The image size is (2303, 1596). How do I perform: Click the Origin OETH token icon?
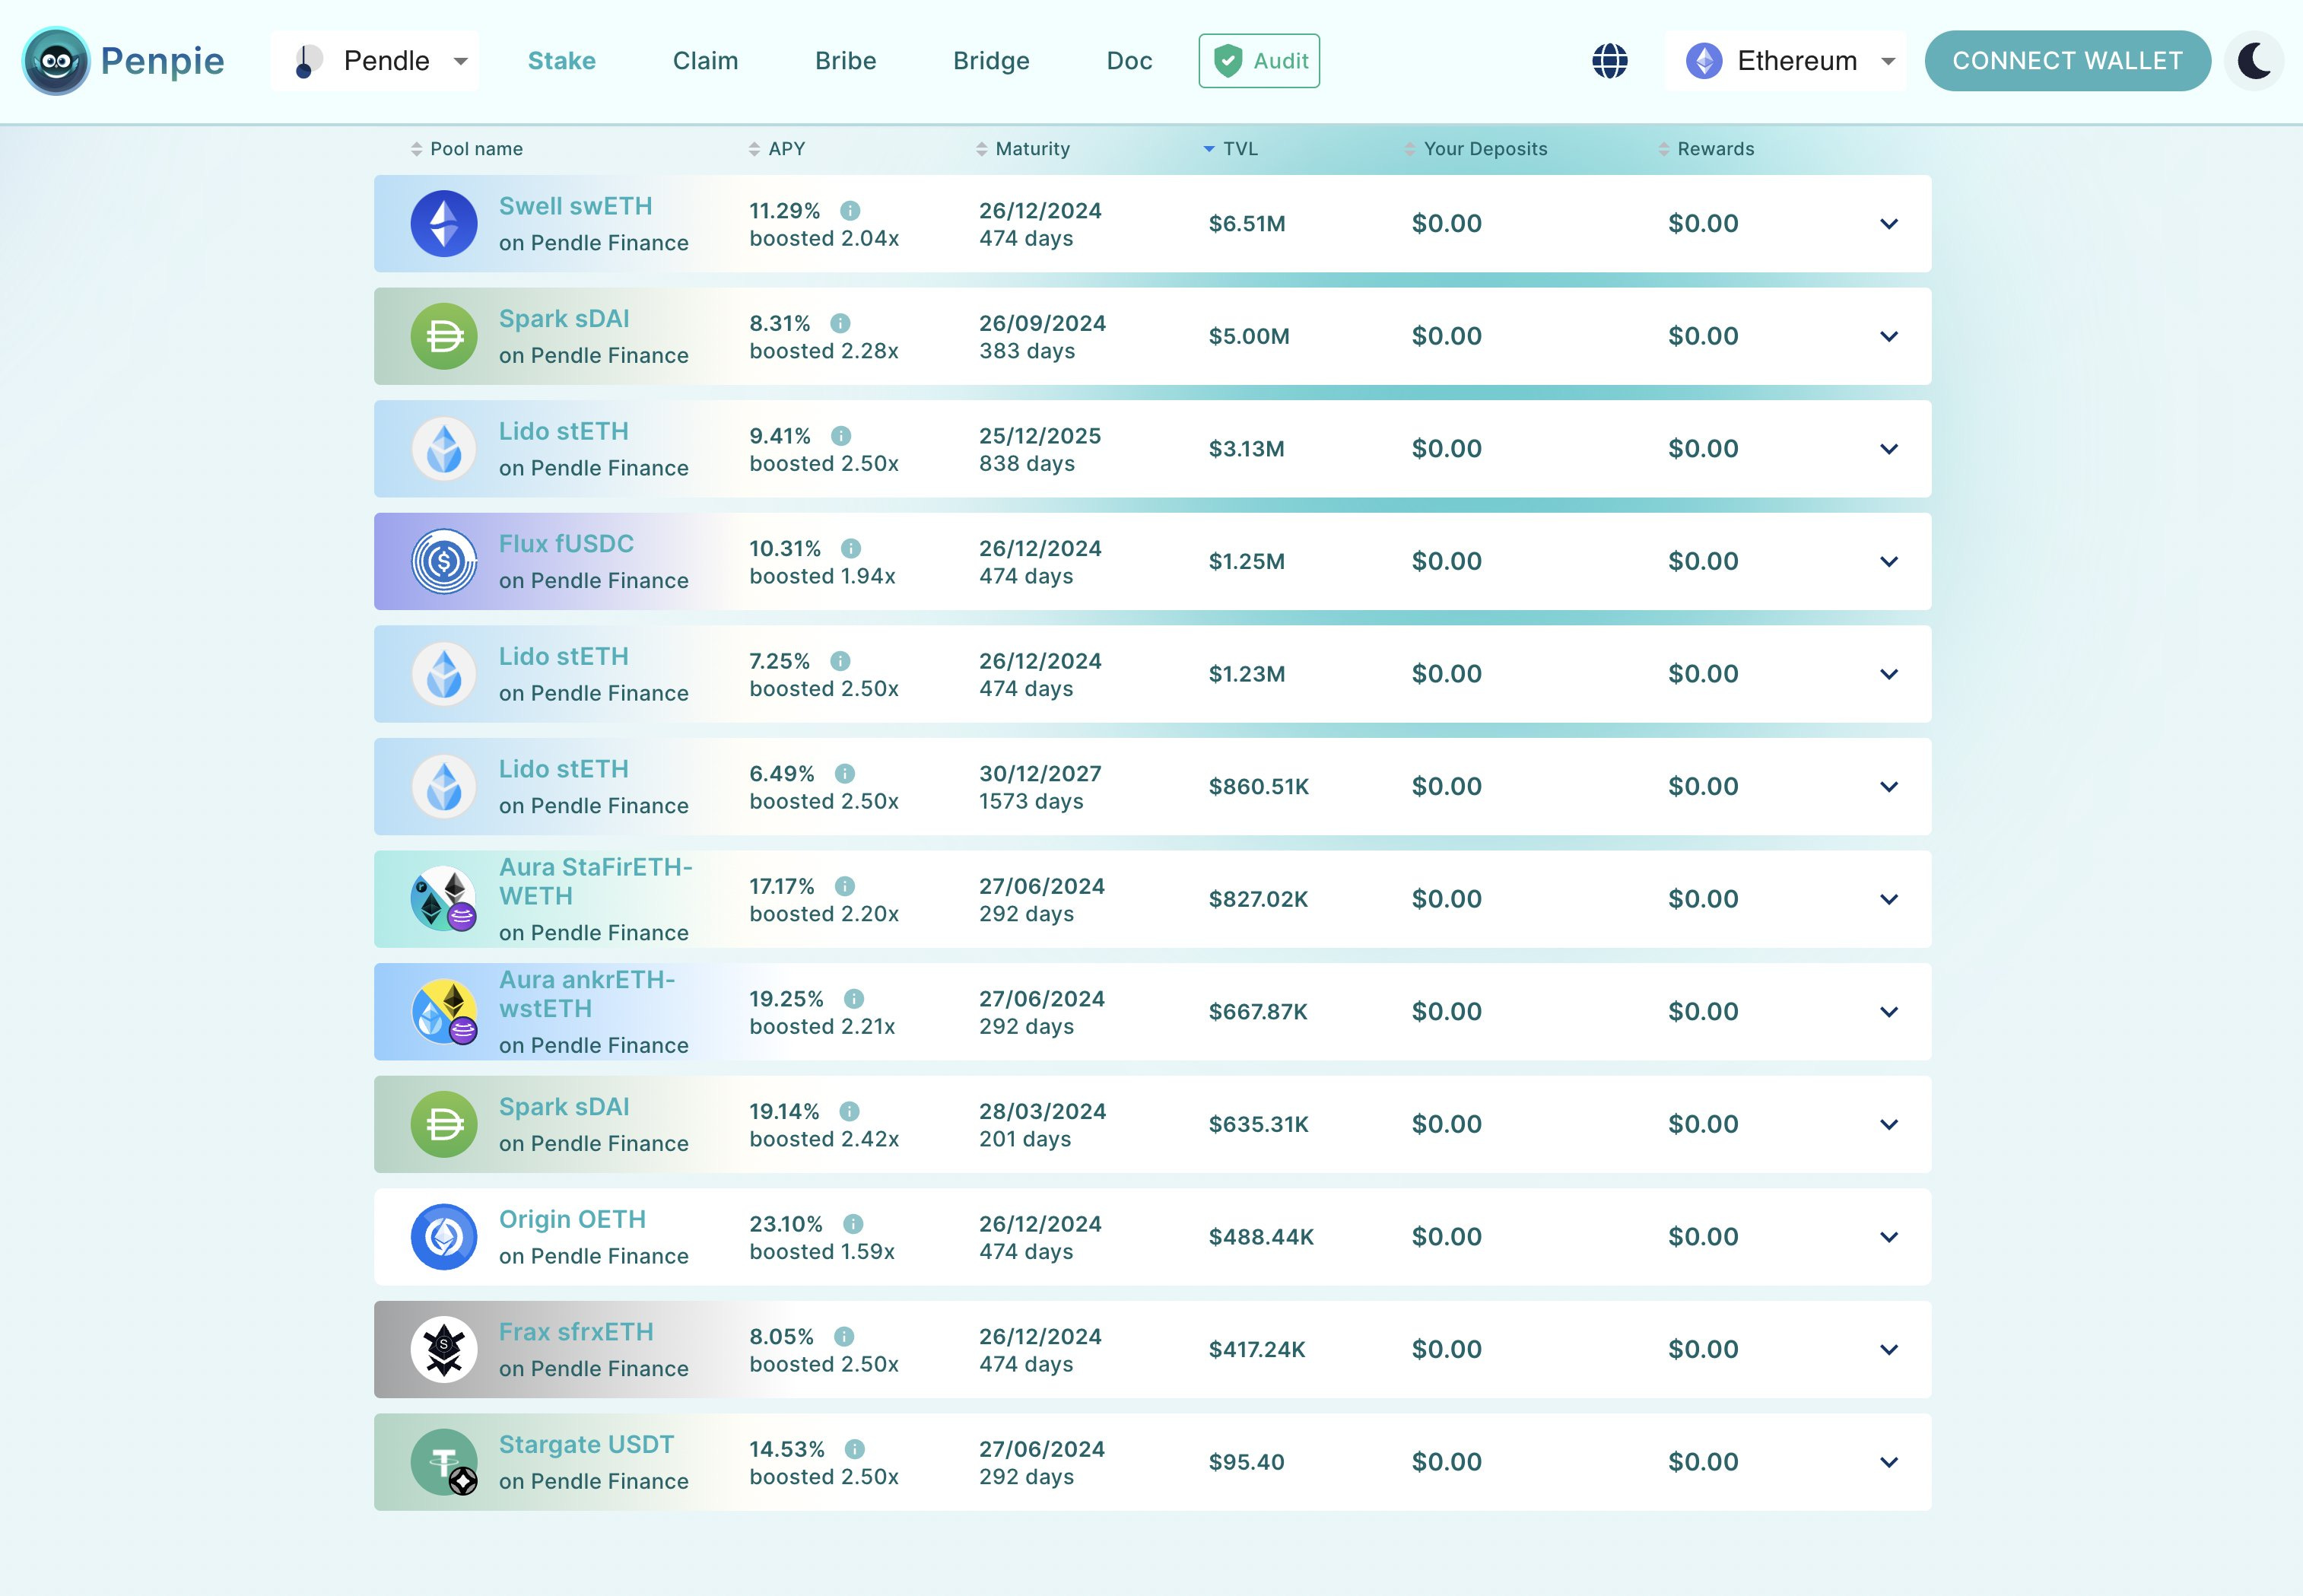pyautogui.click(x=444, y=1237)
